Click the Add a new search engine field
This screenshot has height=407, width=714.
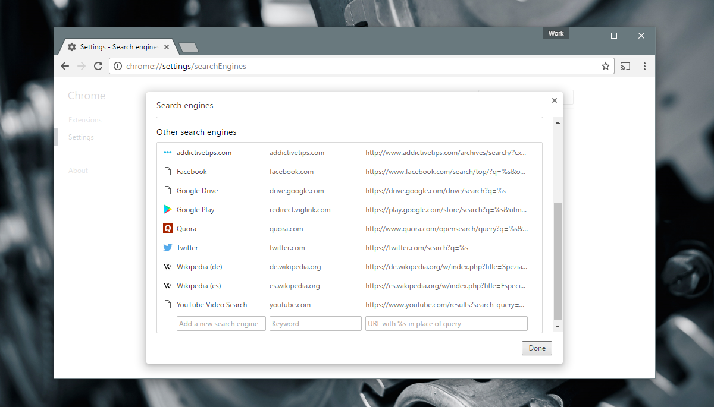pos(221,324)
